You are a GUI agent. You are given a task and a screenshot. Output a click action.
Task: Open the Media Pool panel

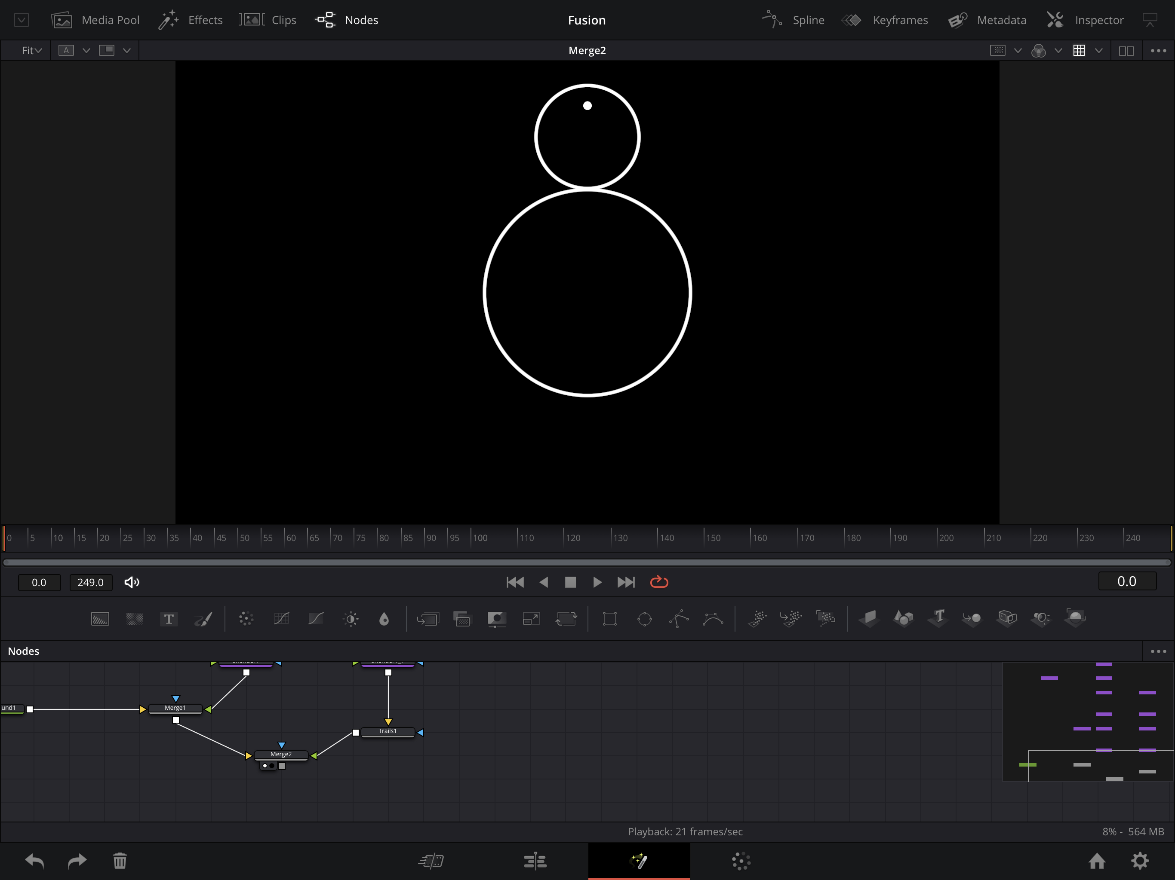click(95, 20)
